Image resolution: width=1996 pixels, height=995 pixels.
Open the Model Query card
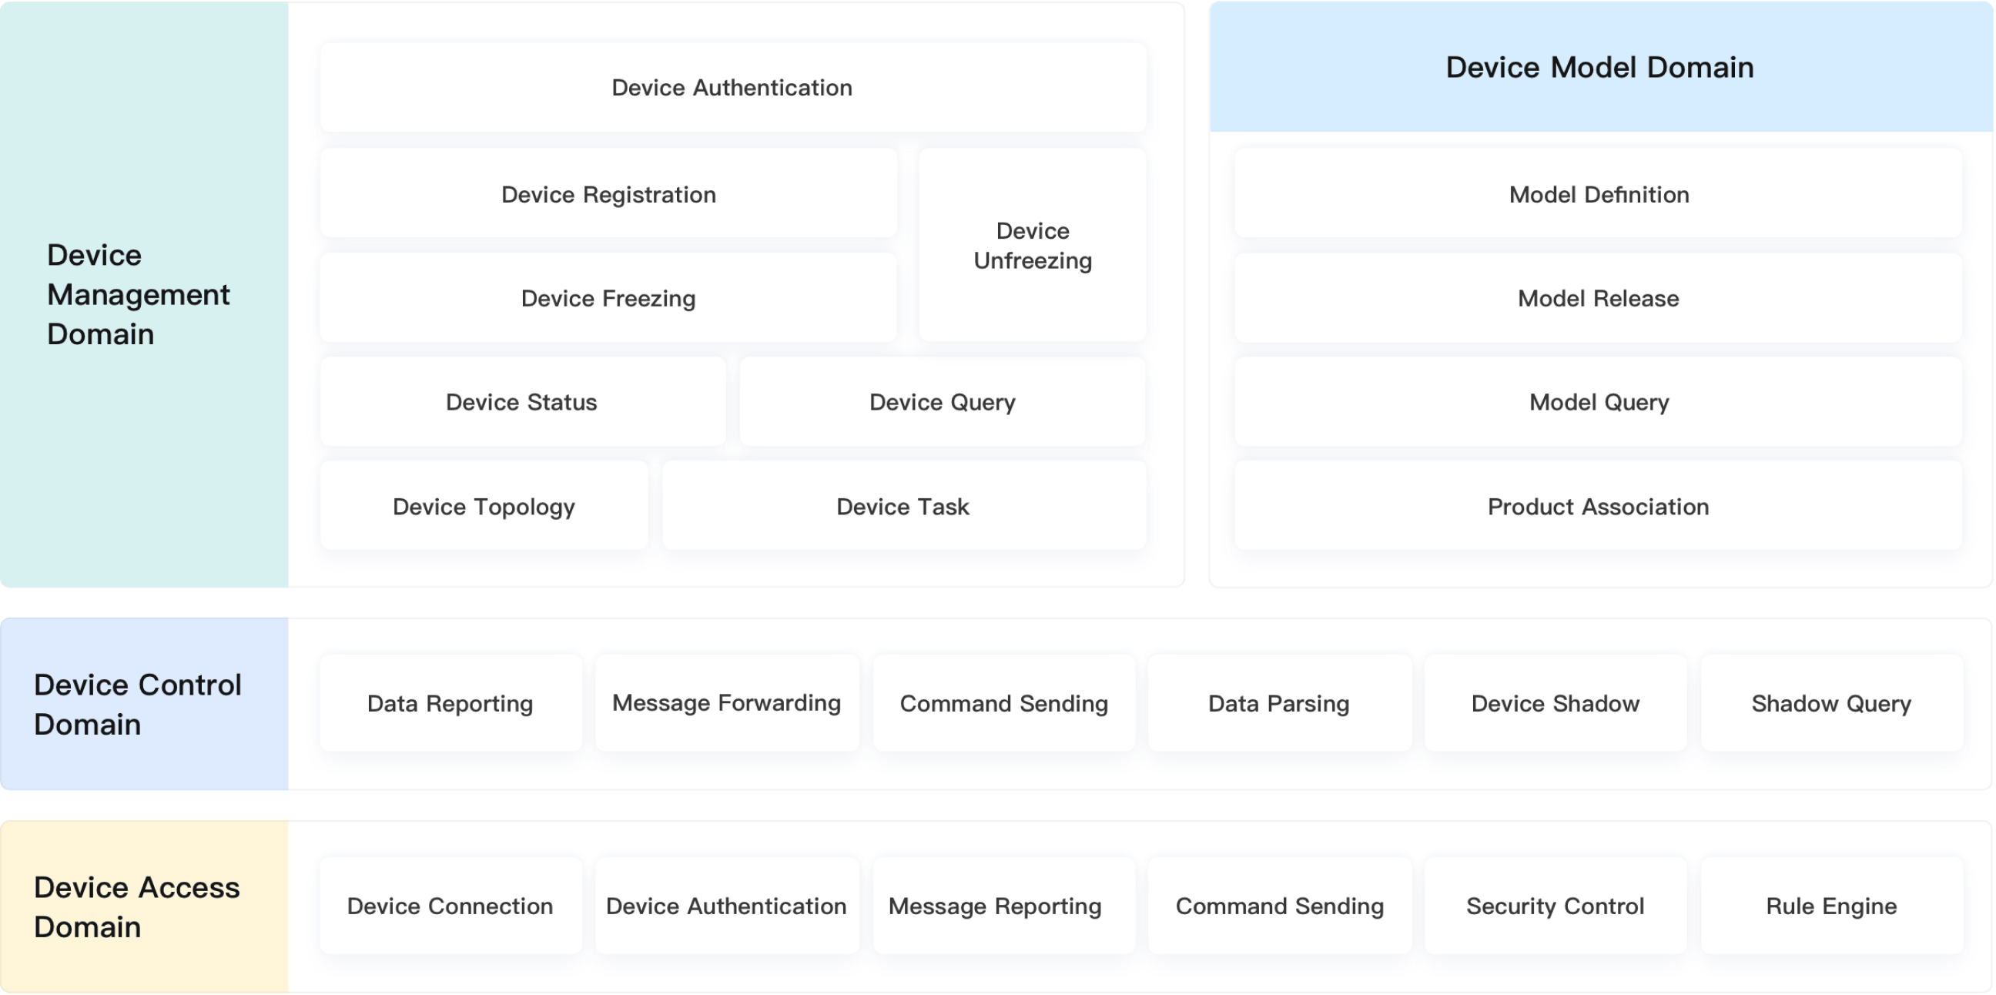(1599, 401)
